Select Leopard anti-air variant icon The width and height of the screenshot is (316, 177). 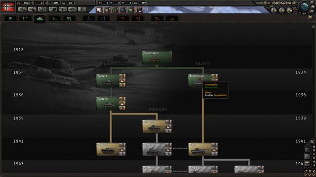[x=122, y=154]
